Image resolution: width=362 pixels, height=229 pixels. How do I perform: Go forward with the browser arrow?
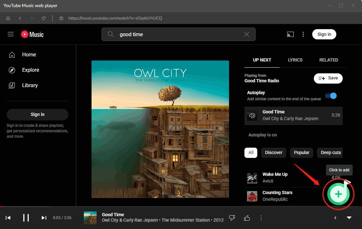coord(31,18)
